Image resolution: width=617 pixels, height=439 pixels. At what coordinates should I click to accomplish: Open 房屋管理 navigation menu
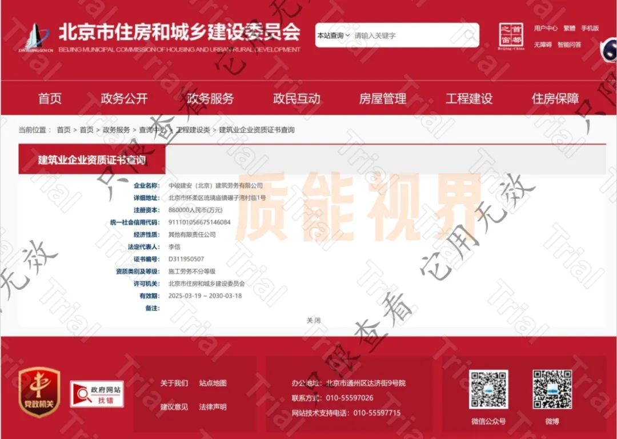(382, 98)
